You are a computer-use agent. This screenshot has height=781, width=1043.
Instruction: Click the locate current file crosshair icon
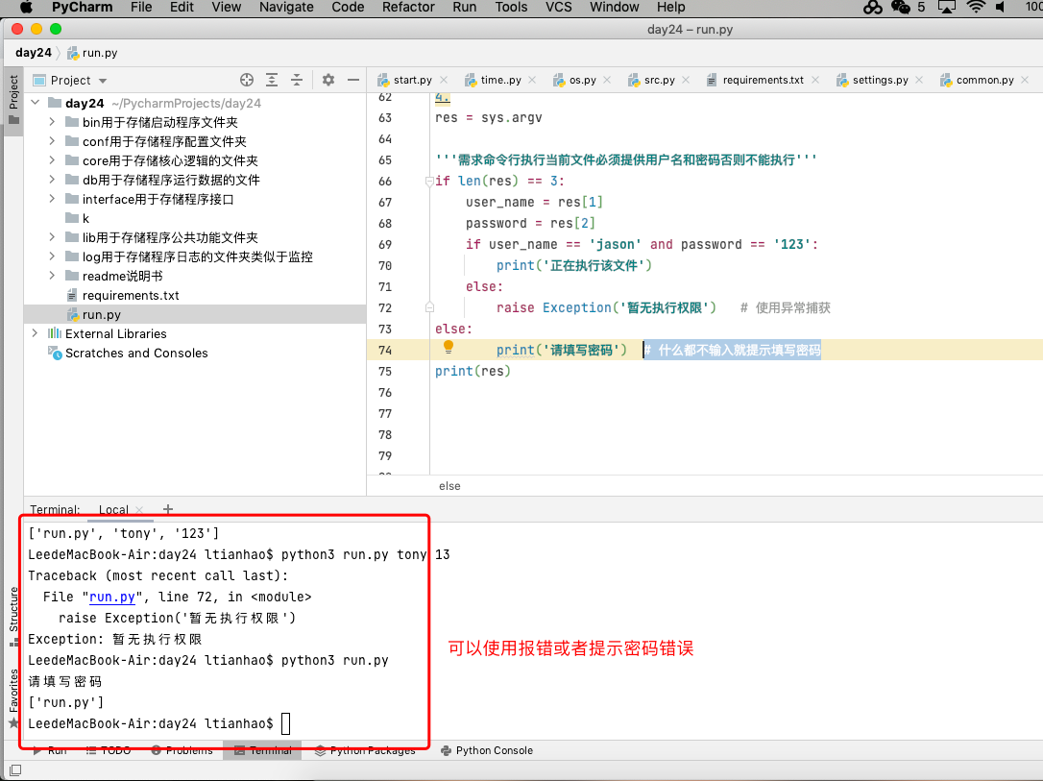pos(247,80)
